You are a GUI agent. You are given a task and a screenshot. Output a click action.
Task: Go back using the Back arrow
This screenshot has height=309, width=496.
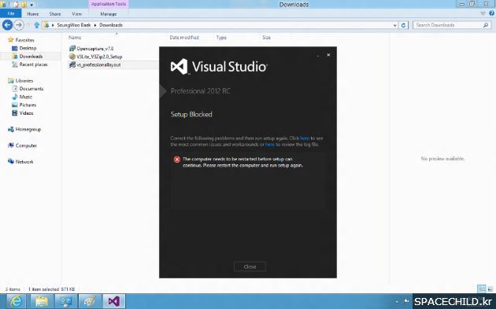click(8, 24)
